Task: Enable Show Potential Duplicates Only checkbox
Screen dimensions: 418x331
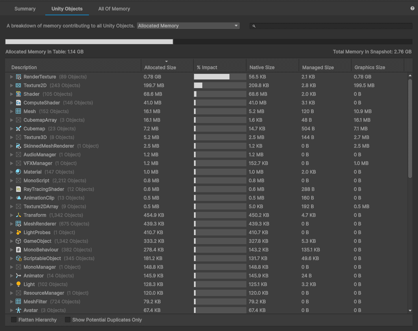Action: click(68, 320)
